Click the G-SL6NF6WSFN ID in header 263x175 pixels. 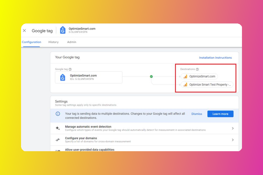[78, 32]
